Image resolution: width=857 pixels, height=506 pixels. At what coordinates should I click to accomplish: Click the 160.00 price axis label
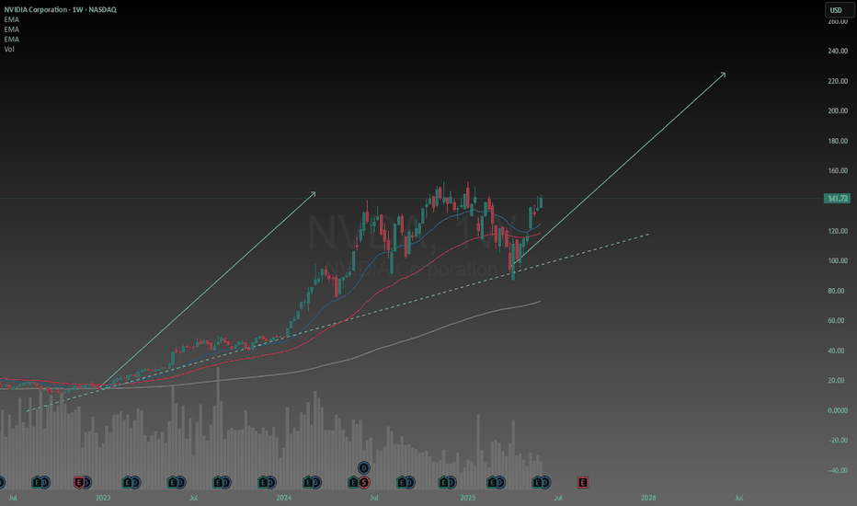coord(838,171)
